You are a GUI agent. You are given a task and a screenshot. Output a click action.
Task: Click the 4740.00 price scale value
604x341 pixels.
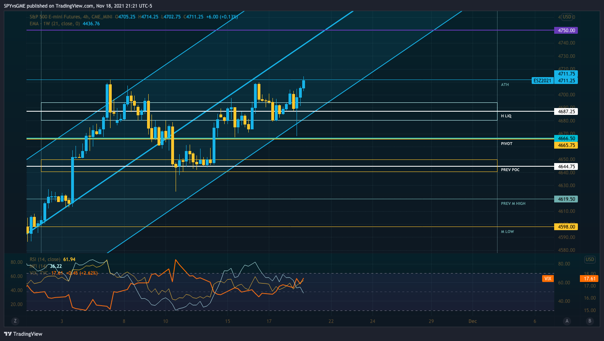pyautogui.click(x=567, y=43)
